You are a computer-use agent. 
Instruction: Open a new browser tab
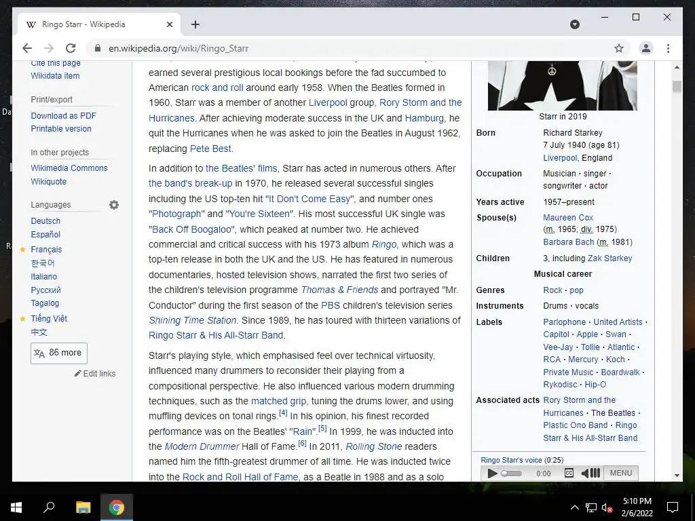pos(195,24)
